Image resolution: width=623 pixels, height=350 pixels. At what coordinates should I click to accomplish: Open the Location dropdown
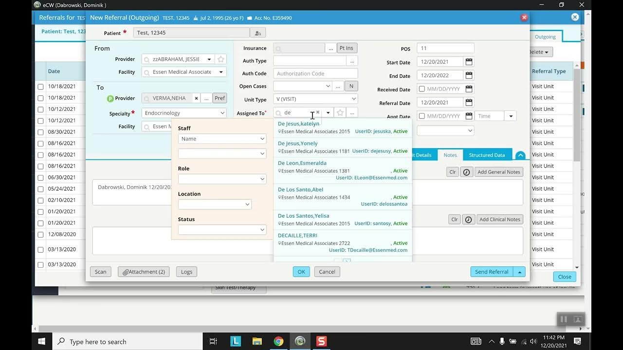tap(215, 205)
